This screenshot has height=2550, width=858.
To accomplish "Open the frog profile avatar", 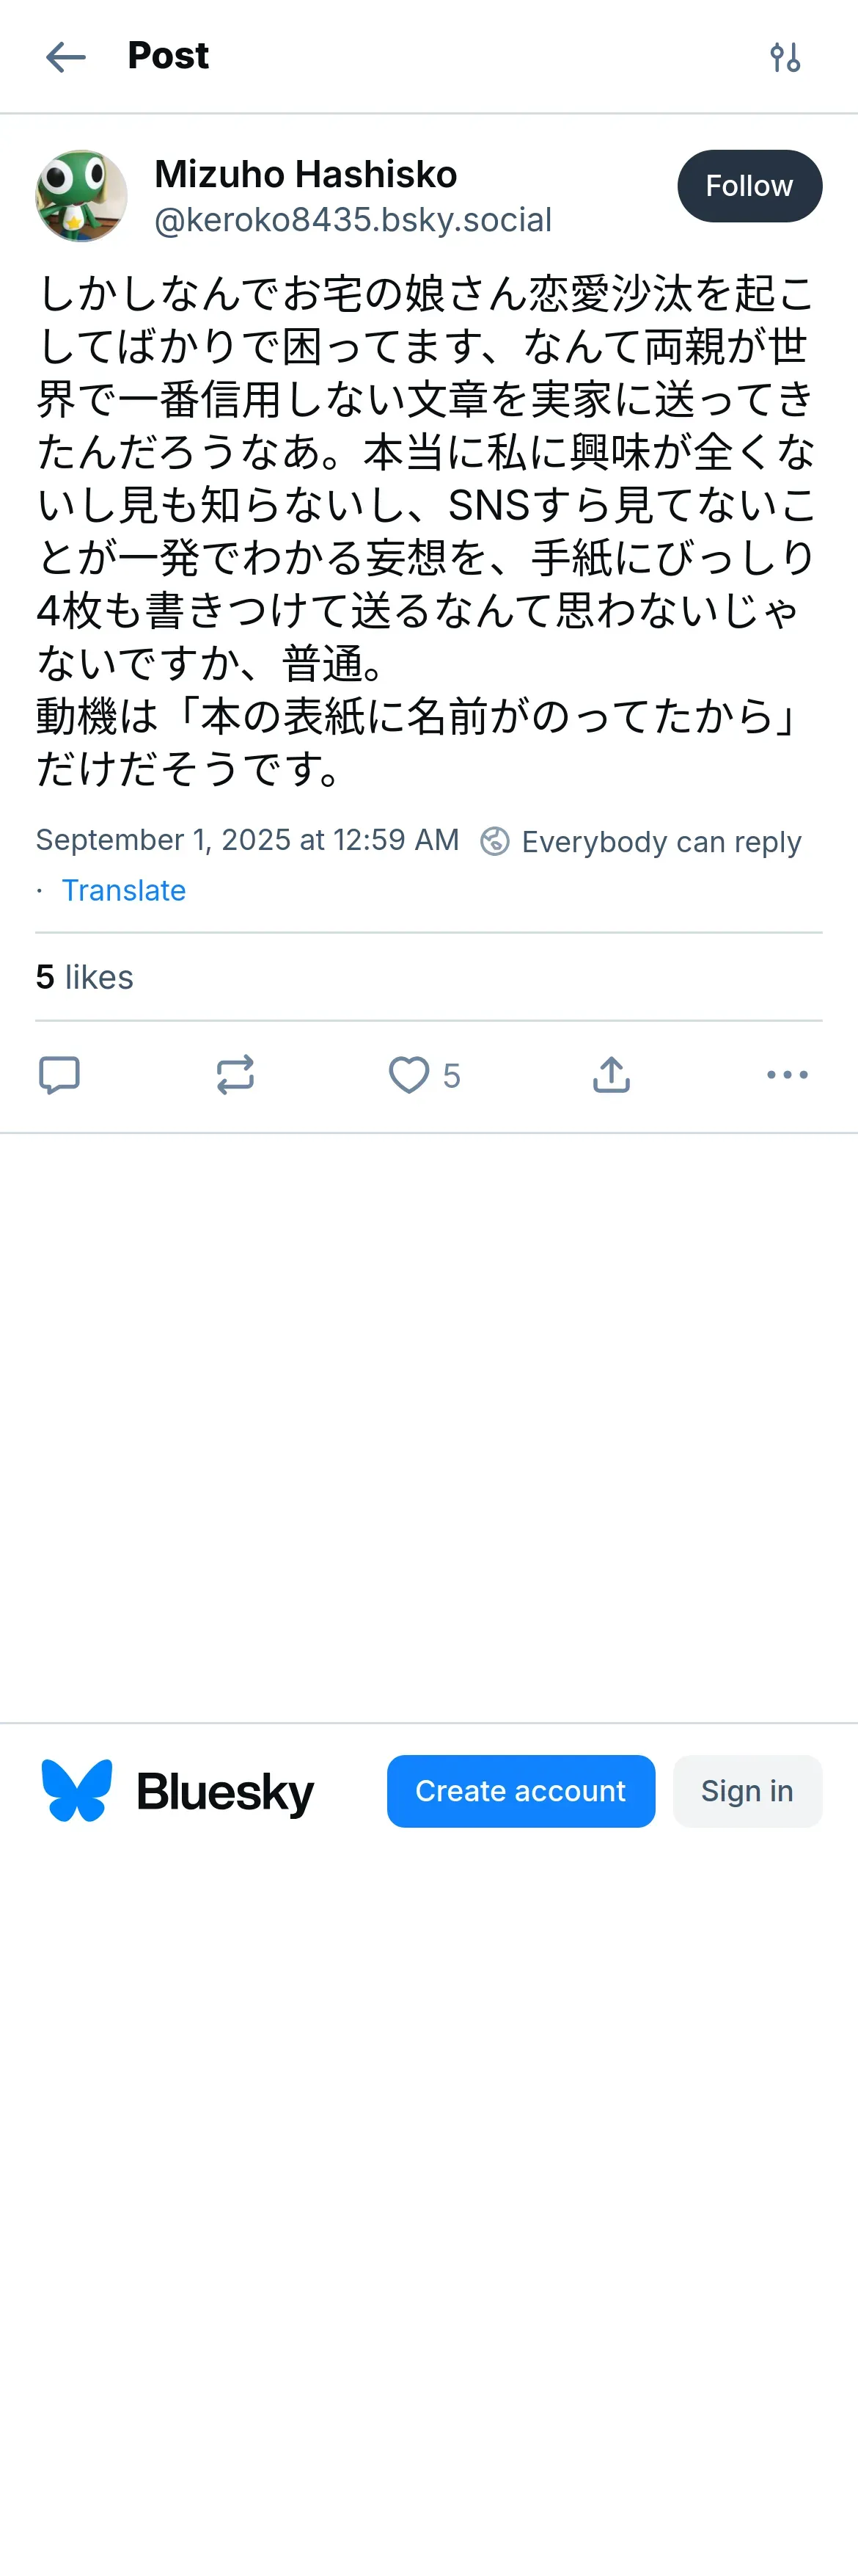I will (x=81, y=196).
